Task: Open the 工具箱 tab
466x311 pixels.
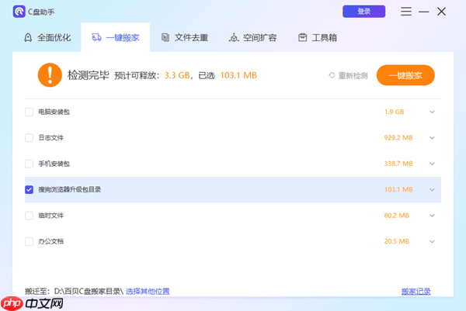Action: pyautogui.click(x=318, y=38)
